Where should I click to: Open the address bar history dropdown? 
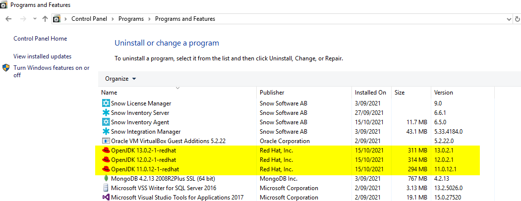509,19
